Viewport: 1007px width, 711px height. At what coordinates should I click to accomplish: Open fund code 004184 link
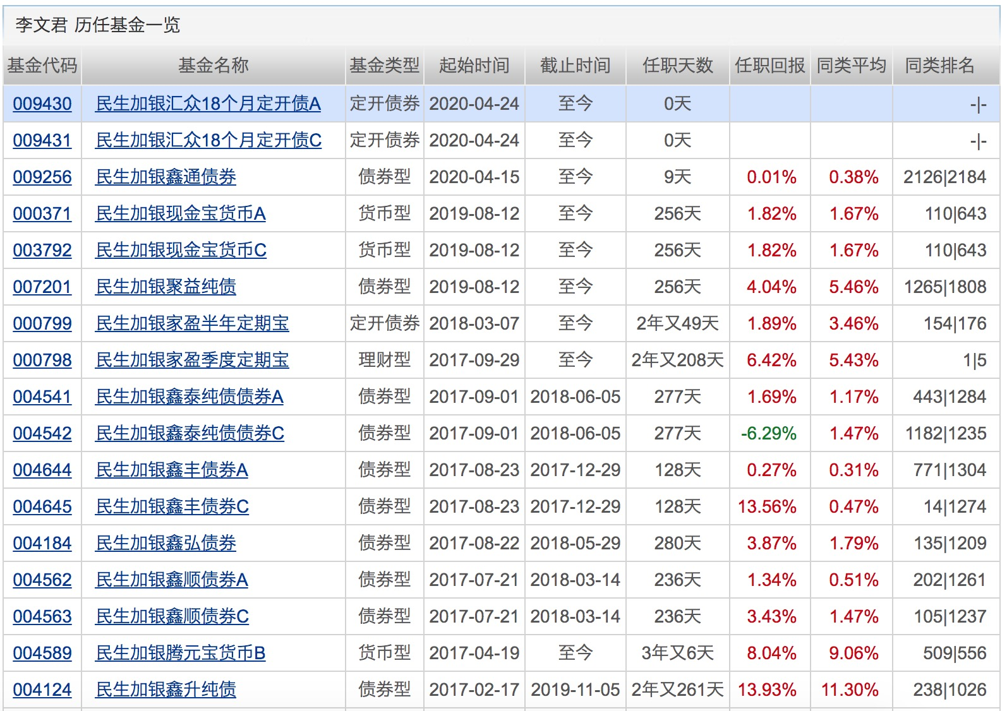42,543
